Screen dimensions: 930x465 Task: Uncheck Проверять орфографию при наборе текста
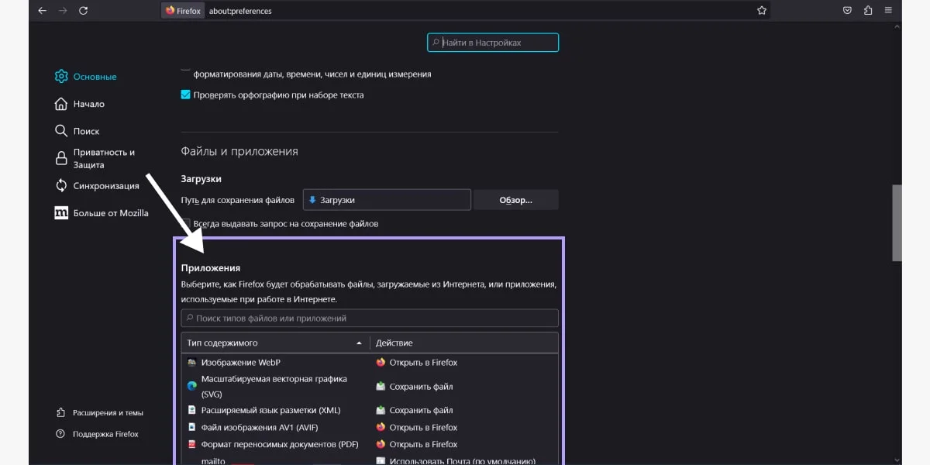(x=185, y=94)
